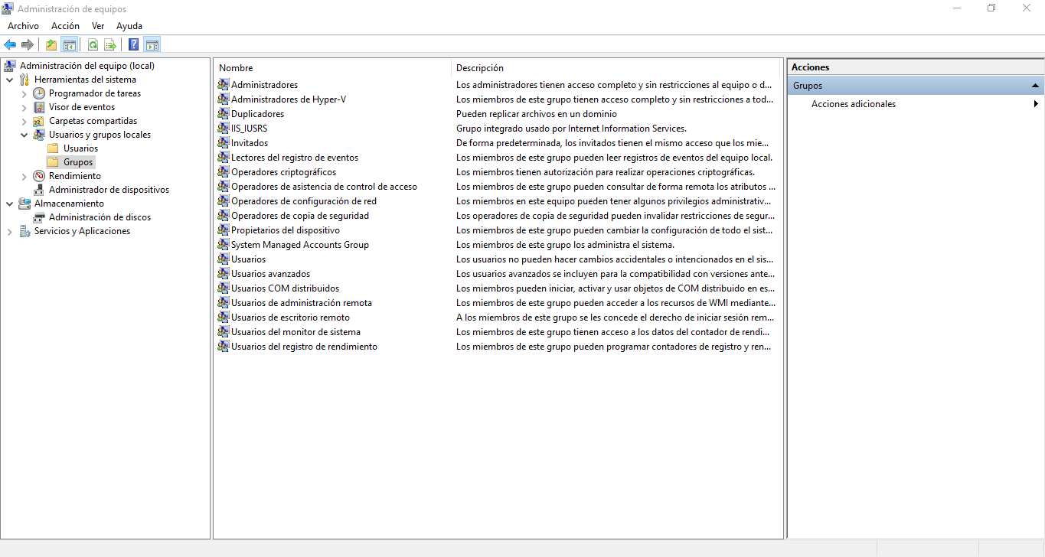Select Administrador de dispositivos in tree

(109, 190)
